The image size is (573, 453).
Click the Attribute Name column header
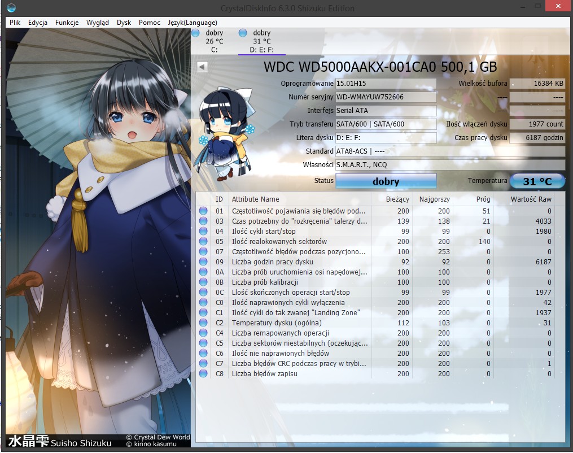coord(300,199)
